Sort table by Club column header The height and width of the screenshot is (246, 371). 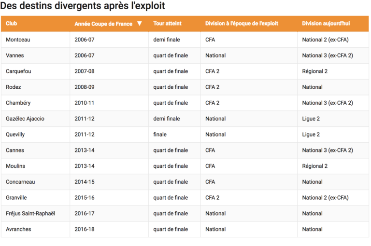coord(11,24)
